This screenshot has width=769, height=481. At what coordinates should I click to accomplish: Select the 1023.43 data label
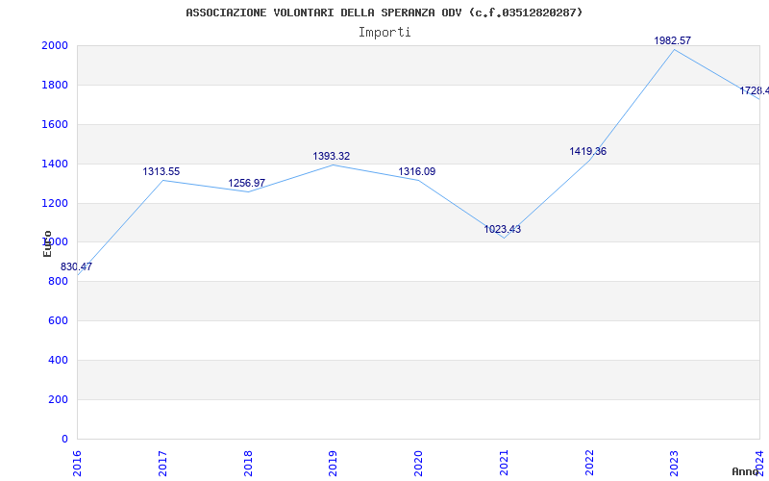click(x=502, y=229)
